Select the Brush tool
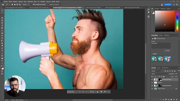Image resolution: width=180 pixels, height=101 pixels. coord(2,31)
